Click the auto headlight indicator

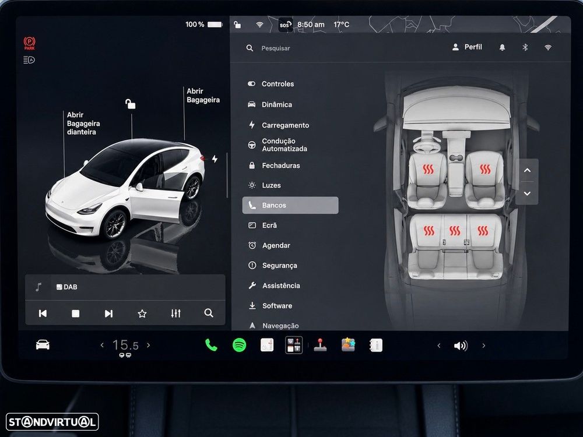click(29, 60)
